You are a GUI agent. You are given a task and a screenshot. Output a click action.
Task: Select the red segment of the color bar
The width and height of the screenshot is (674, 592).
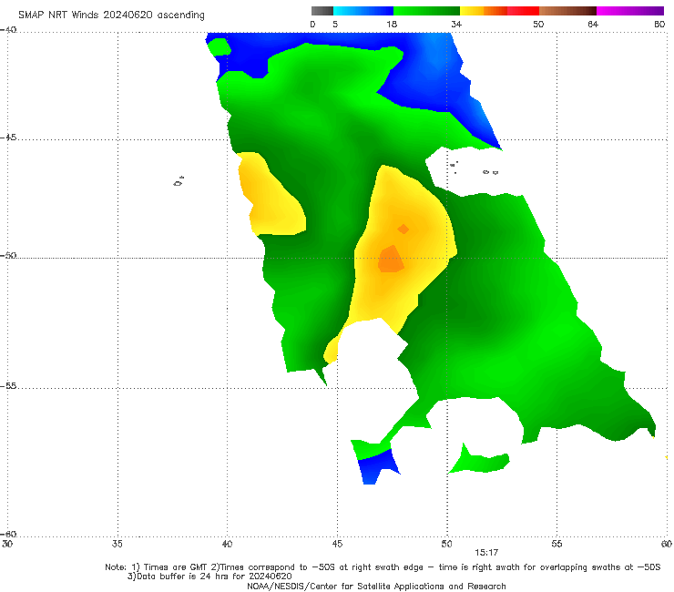[x=523, y=11]
